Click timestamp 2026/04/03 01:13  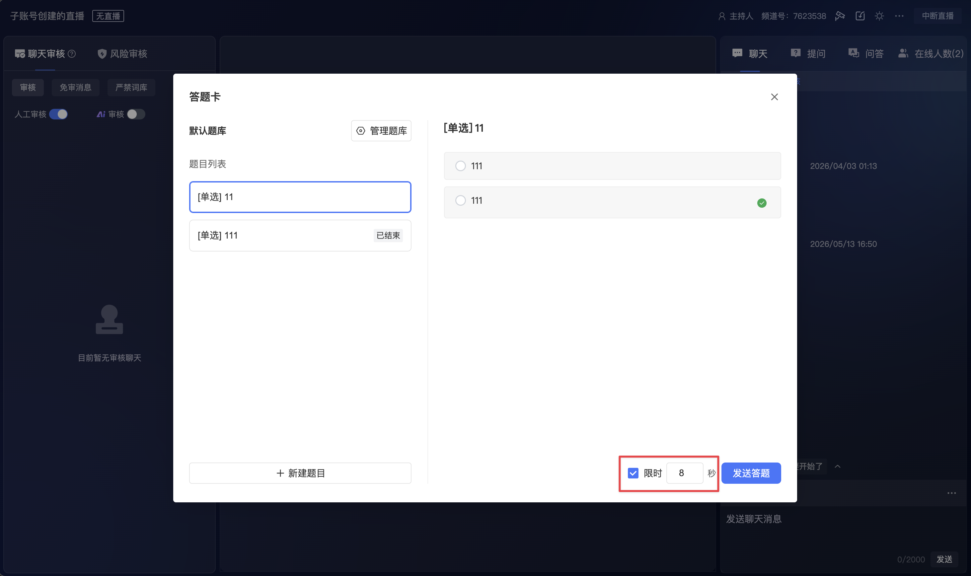click(x=843, y=166)
